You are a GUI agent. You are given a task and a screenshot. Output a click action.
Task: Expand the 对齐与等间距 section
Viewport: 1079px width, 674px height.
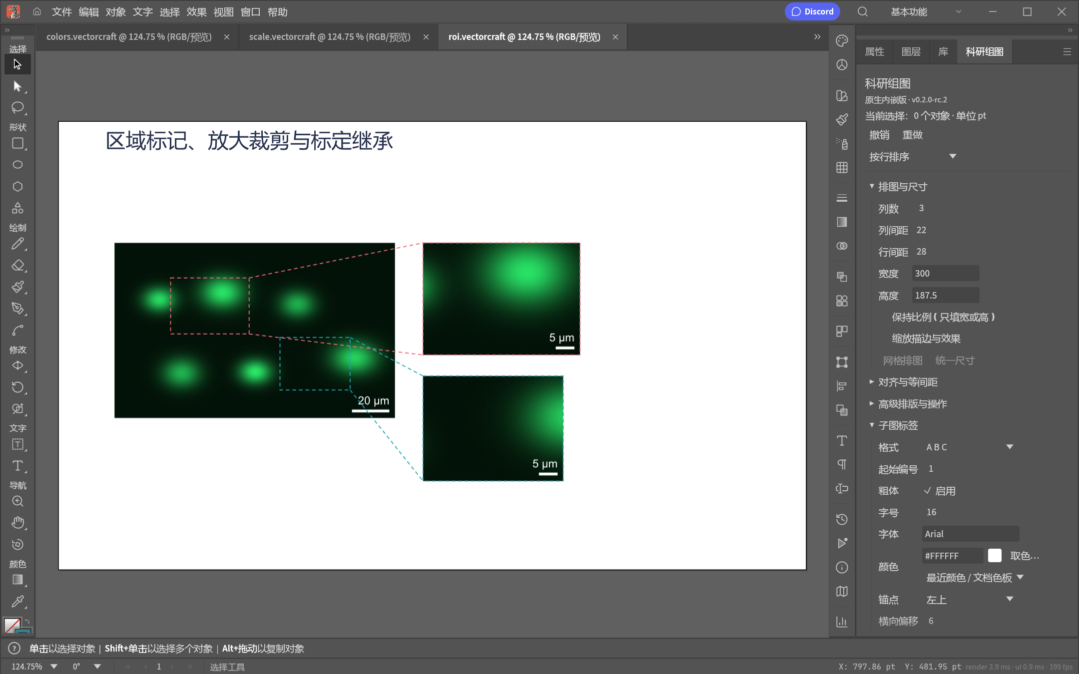tap(907, 382)
